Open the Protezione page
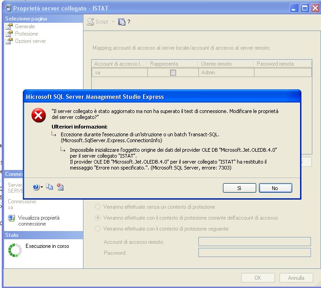The image size is (321, 288). (26, 34)
